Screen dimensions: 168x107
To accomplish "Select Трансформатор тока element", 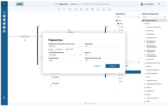I will point(152,80).
